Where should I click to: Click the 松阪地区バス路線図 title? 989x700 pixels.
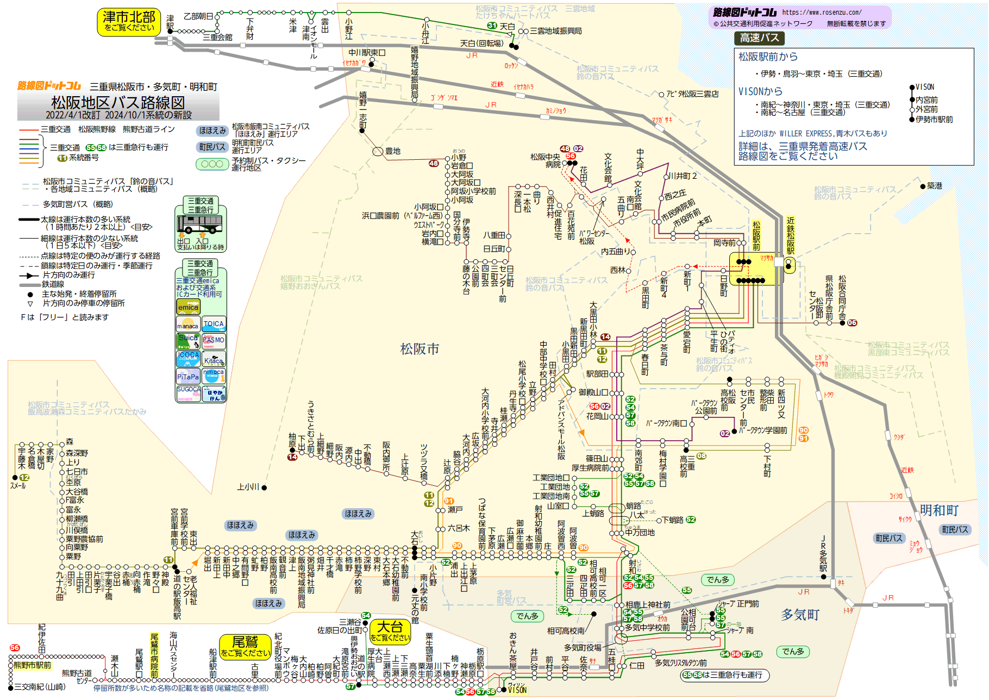(118, 102)
